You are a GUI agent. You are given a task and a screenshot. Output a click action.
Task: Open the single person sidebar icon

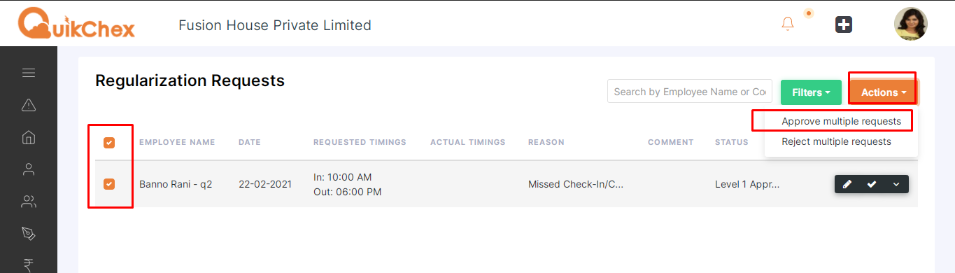pyautogui.click(x=29, y=169)
